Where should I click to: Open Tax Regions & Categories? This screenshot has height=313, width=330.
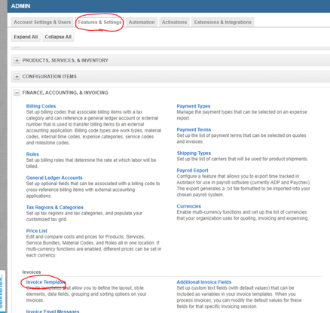[x=55, y=208]
